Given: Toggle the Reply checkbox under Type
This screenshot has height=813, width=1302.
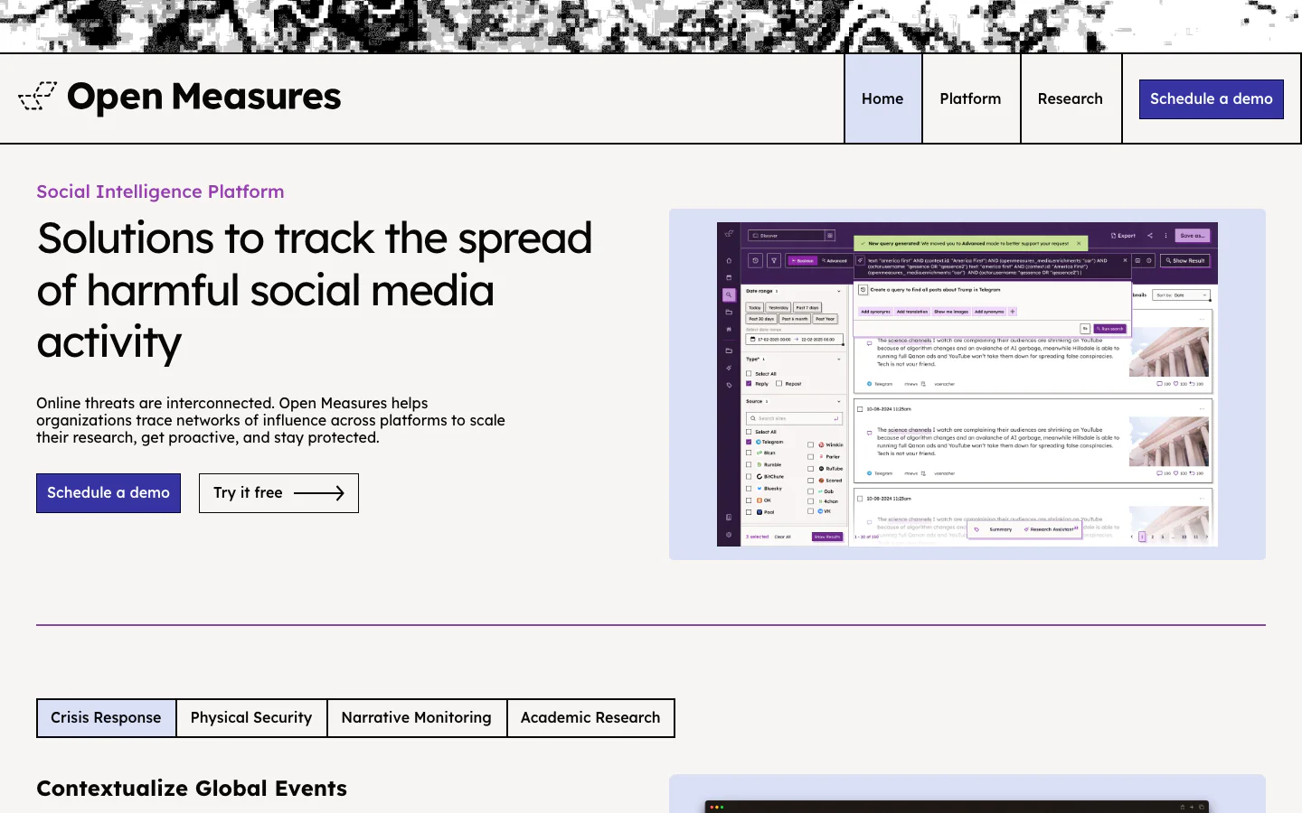Looking at the screenshot, I should (750, 384).
